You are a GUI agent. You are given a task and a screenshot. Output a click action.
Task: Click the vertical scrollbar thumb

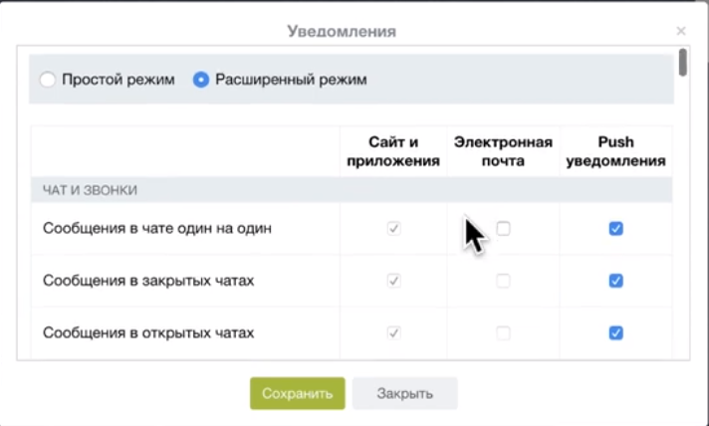click(682, 62)
